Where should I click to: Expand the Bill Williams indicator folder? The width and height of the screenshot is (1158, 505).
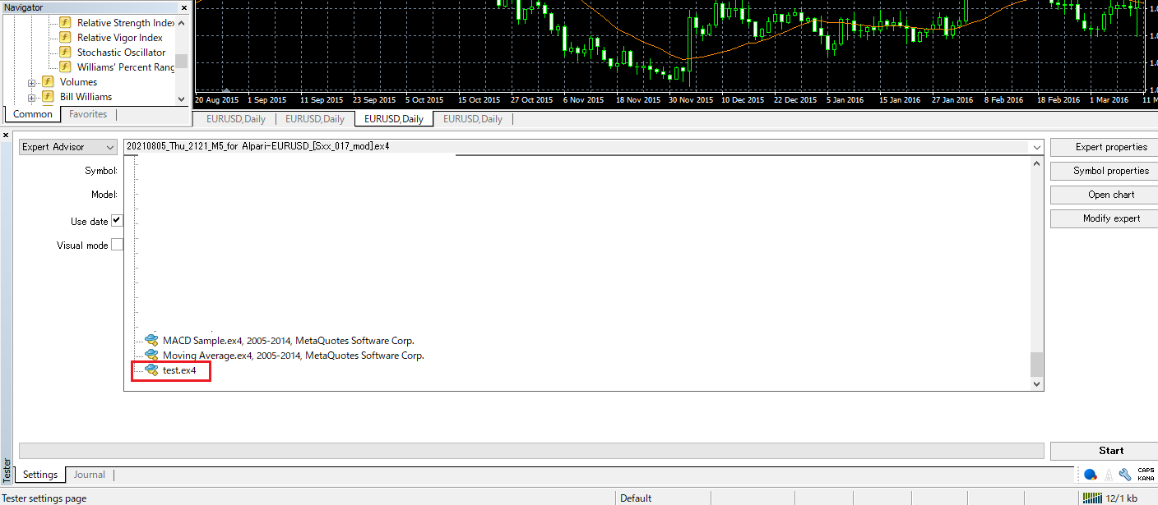pyautogui.click(x=32, y=97)
